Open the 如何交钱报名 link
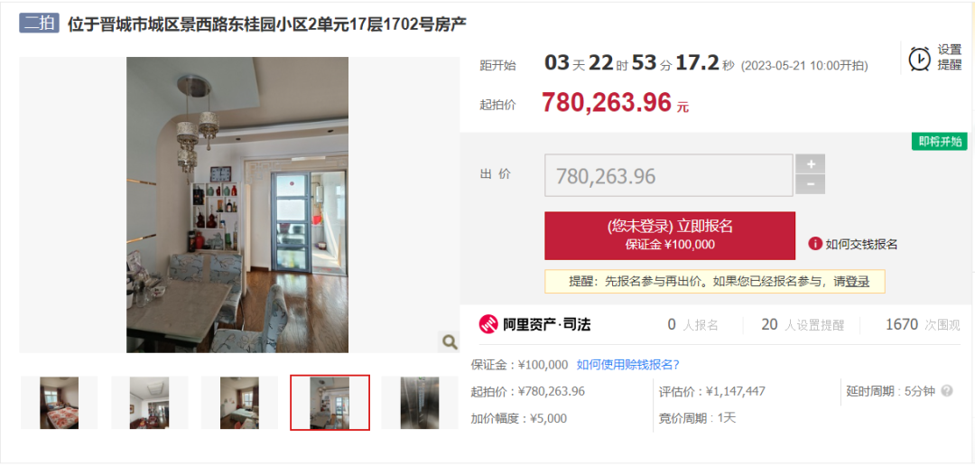This screenshot has height=466, width=975. pos(861,245)
